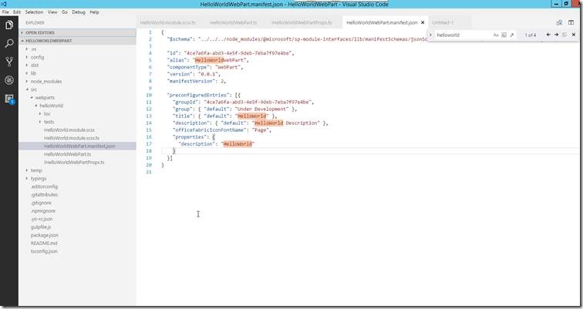Open the Debug menu
Viewport: 583px width, 309px height.
tap(79, 12)
